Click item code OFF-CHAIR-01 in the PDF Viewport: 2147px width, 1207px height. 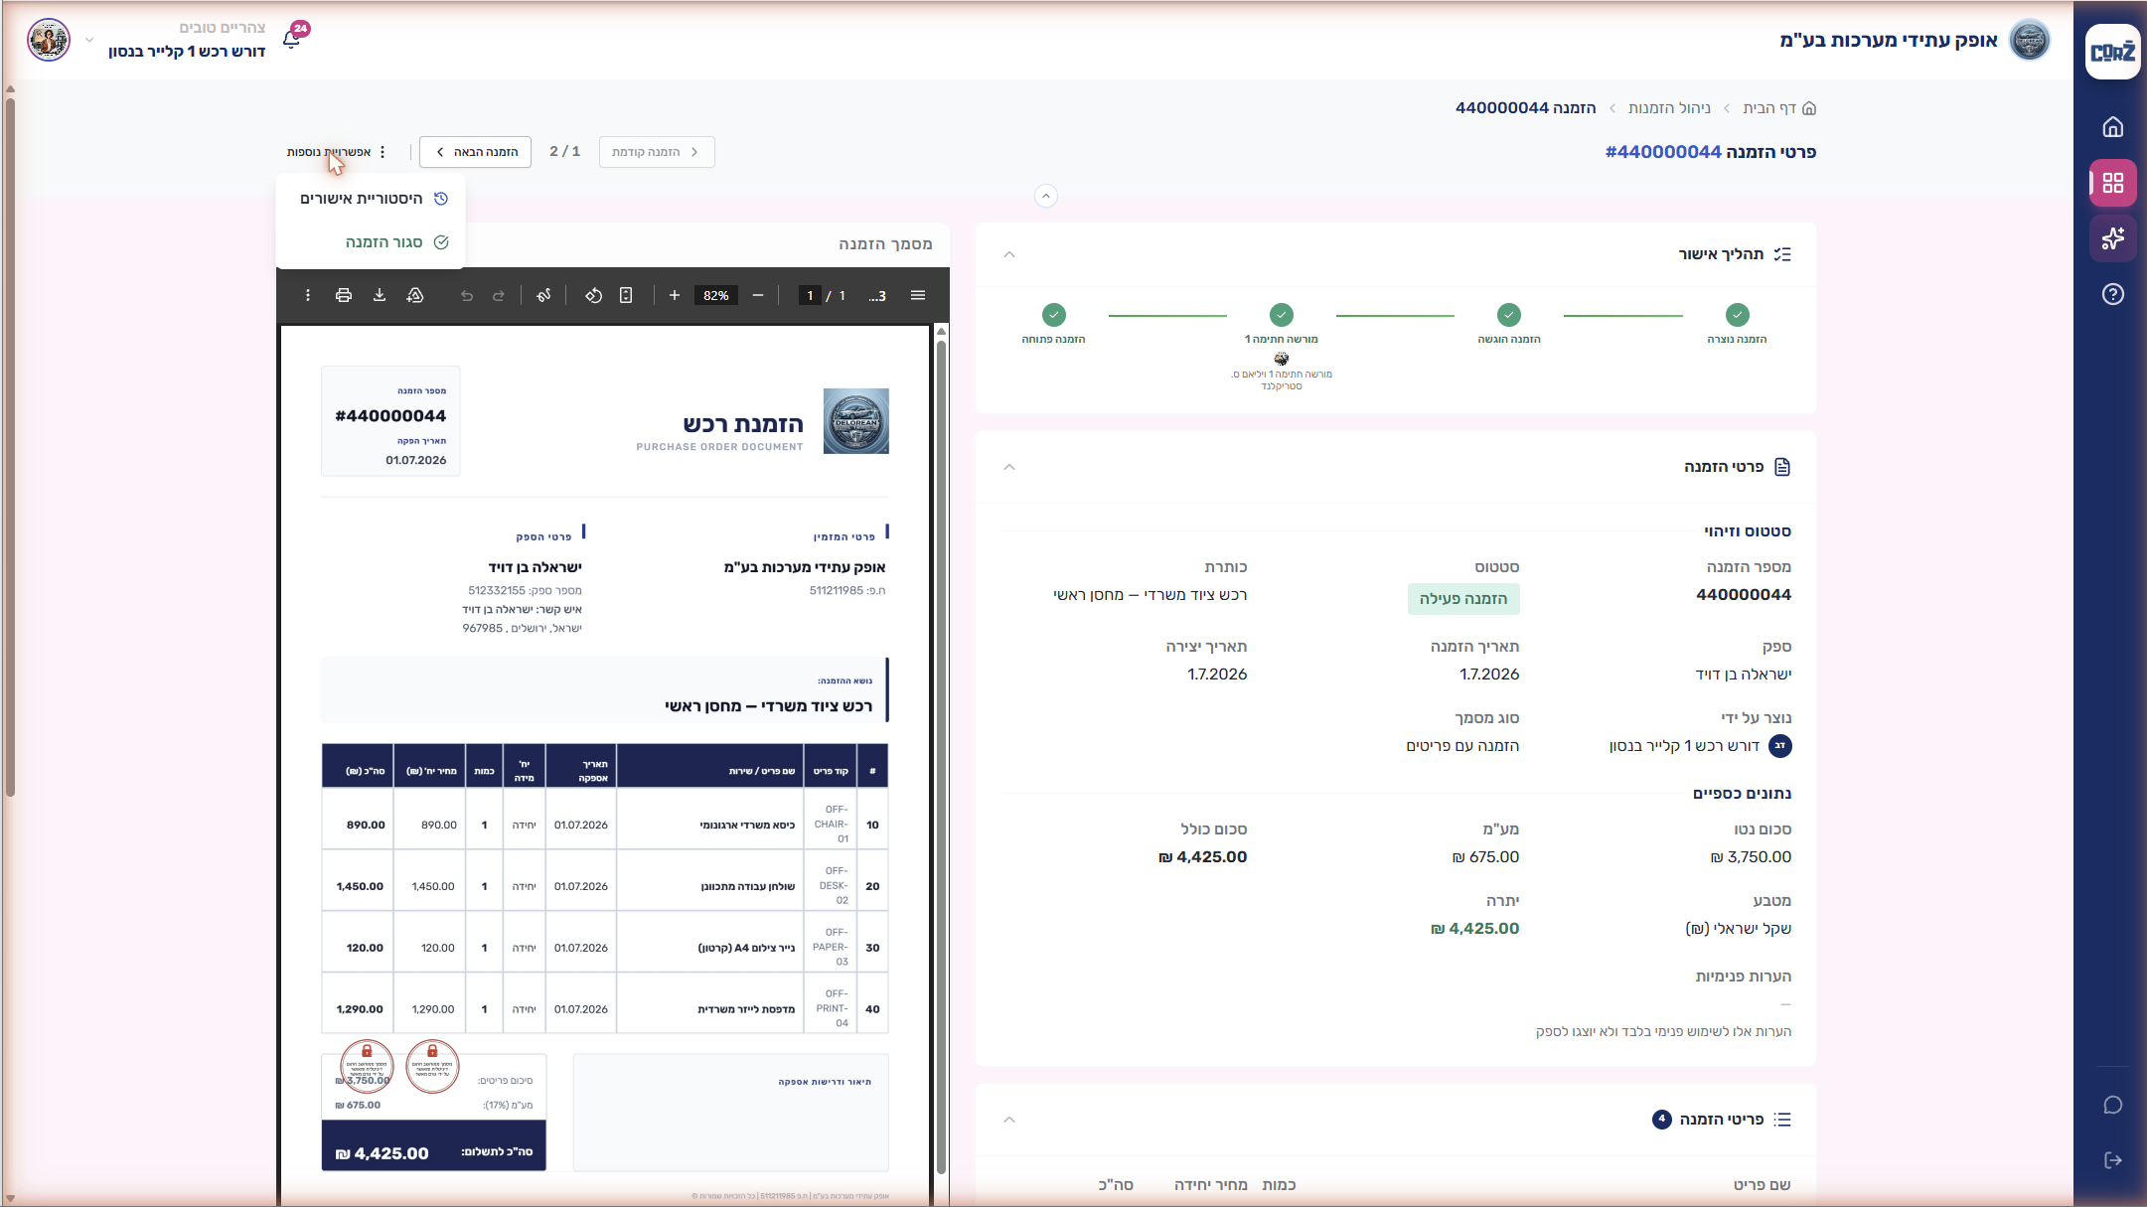(832, 825)
